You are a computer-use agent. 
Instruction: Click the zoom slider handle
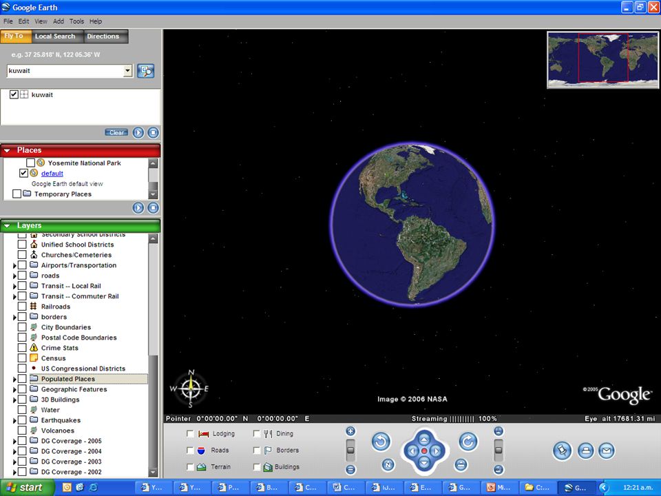click(x=350, y=450)
